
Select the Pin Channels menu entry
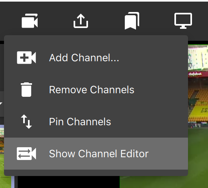click(x=80, y=122)
